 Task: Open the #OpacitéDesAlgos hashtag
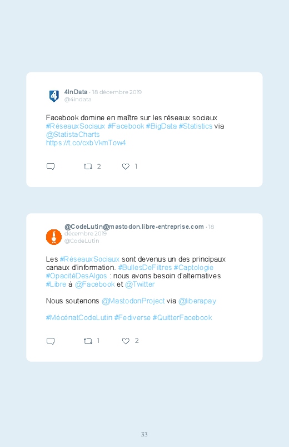click(x=76, y=276)
